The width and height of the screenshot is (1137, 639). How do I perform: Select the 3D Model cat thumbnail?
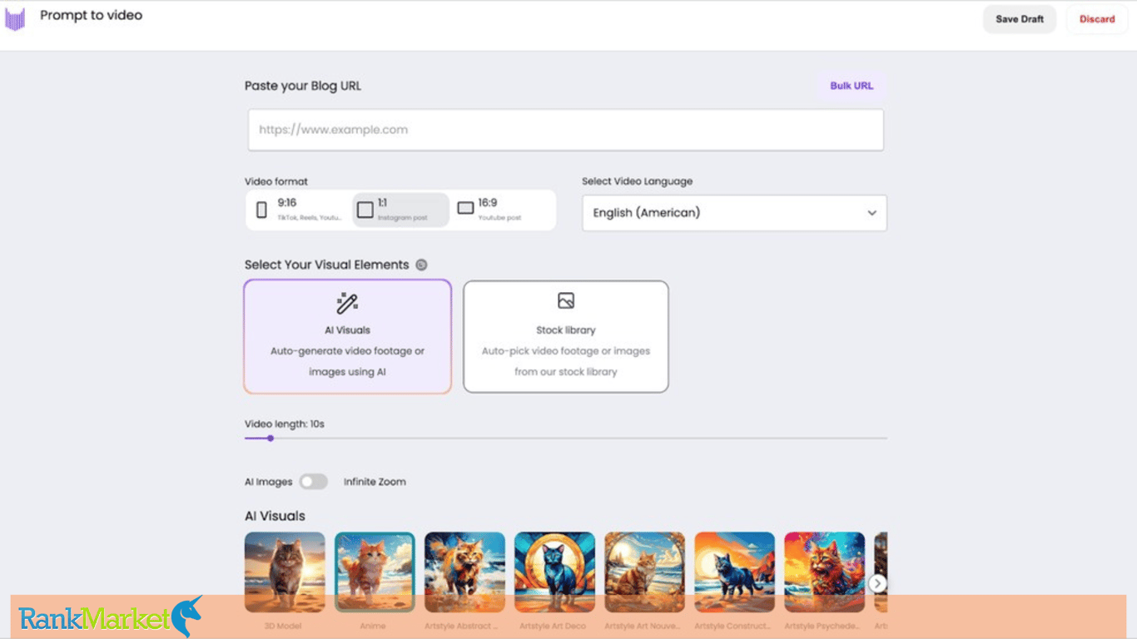point(285,572)
